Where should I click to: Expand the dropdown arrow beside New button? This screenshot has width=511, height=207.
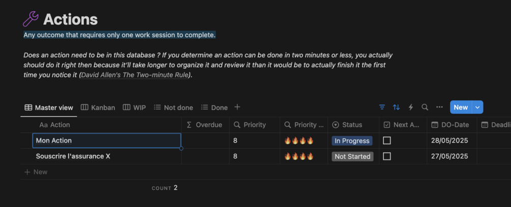(x=477, y=107)
